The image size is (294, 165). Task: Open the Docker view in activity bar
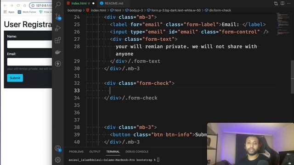coord(58,52)
